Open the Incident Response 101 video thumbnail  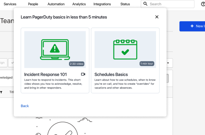pos(55,49)
